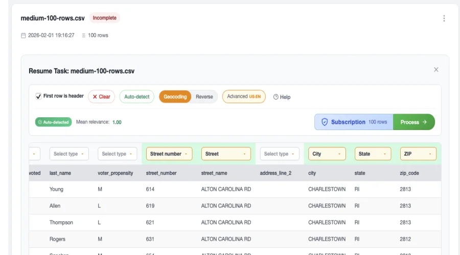Screen dimensions: 460x255
Task: Switch to Geocoding mode
Action: 175,97
